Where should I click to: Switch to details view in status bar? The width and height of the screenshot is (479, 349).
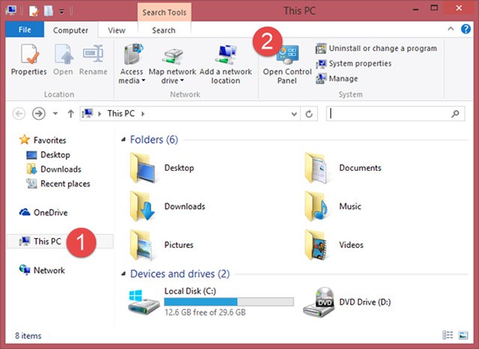coord(448,336)
